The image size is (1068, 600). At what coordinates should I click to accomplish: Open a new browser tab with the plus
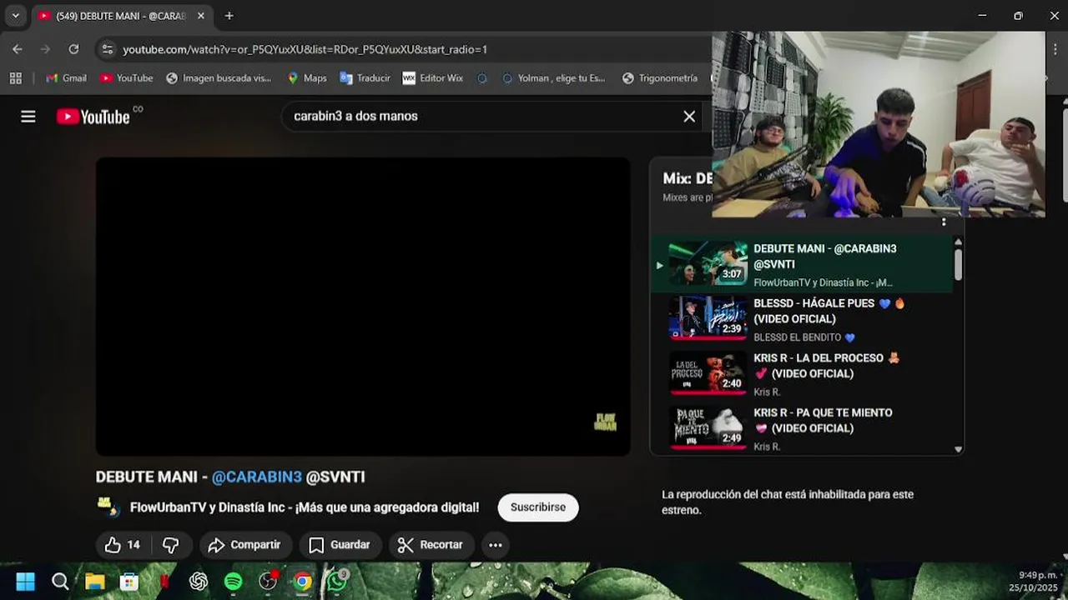pyautogui.click(x=229, y=16)
